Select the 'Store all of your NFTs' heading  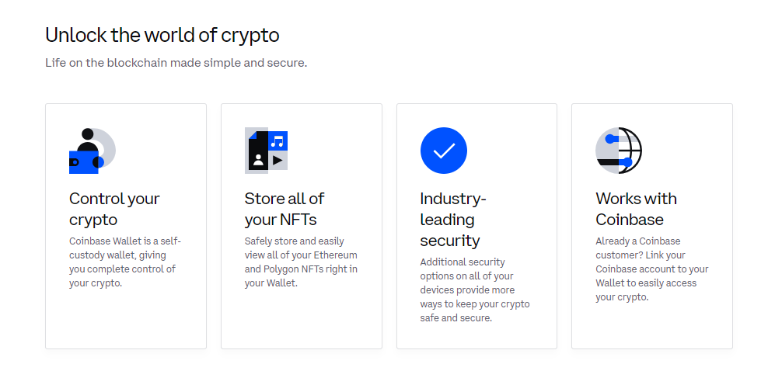pos(284,209)
